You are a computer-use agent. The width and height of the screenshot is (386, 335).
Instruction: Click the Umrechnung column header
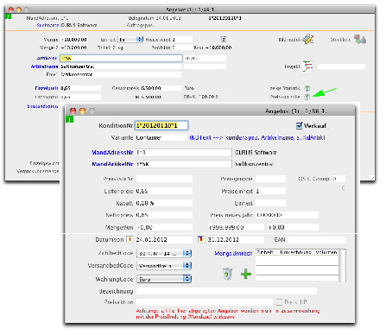point(295,252)
